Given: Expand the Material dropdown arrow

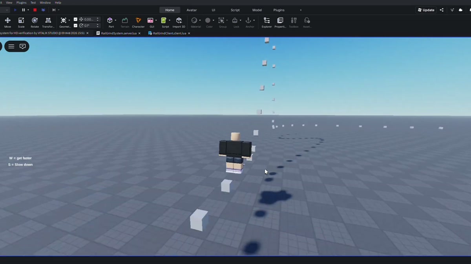Looking at the screenshot, I should [x=200, y=20].
